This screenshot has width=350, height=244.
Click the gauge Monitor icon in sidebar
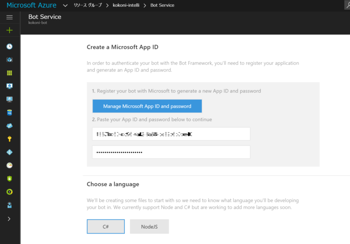(10, 165)
